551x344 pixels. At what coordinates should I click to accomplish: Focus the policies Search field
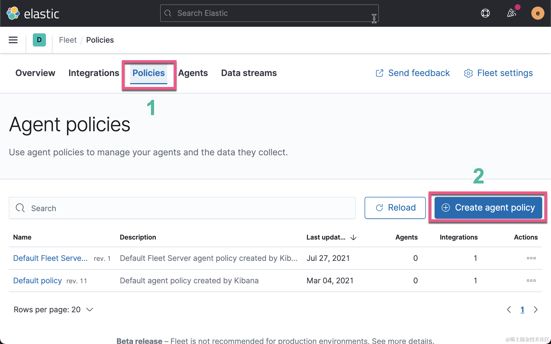pyautogui.click(x=182, y=208)
